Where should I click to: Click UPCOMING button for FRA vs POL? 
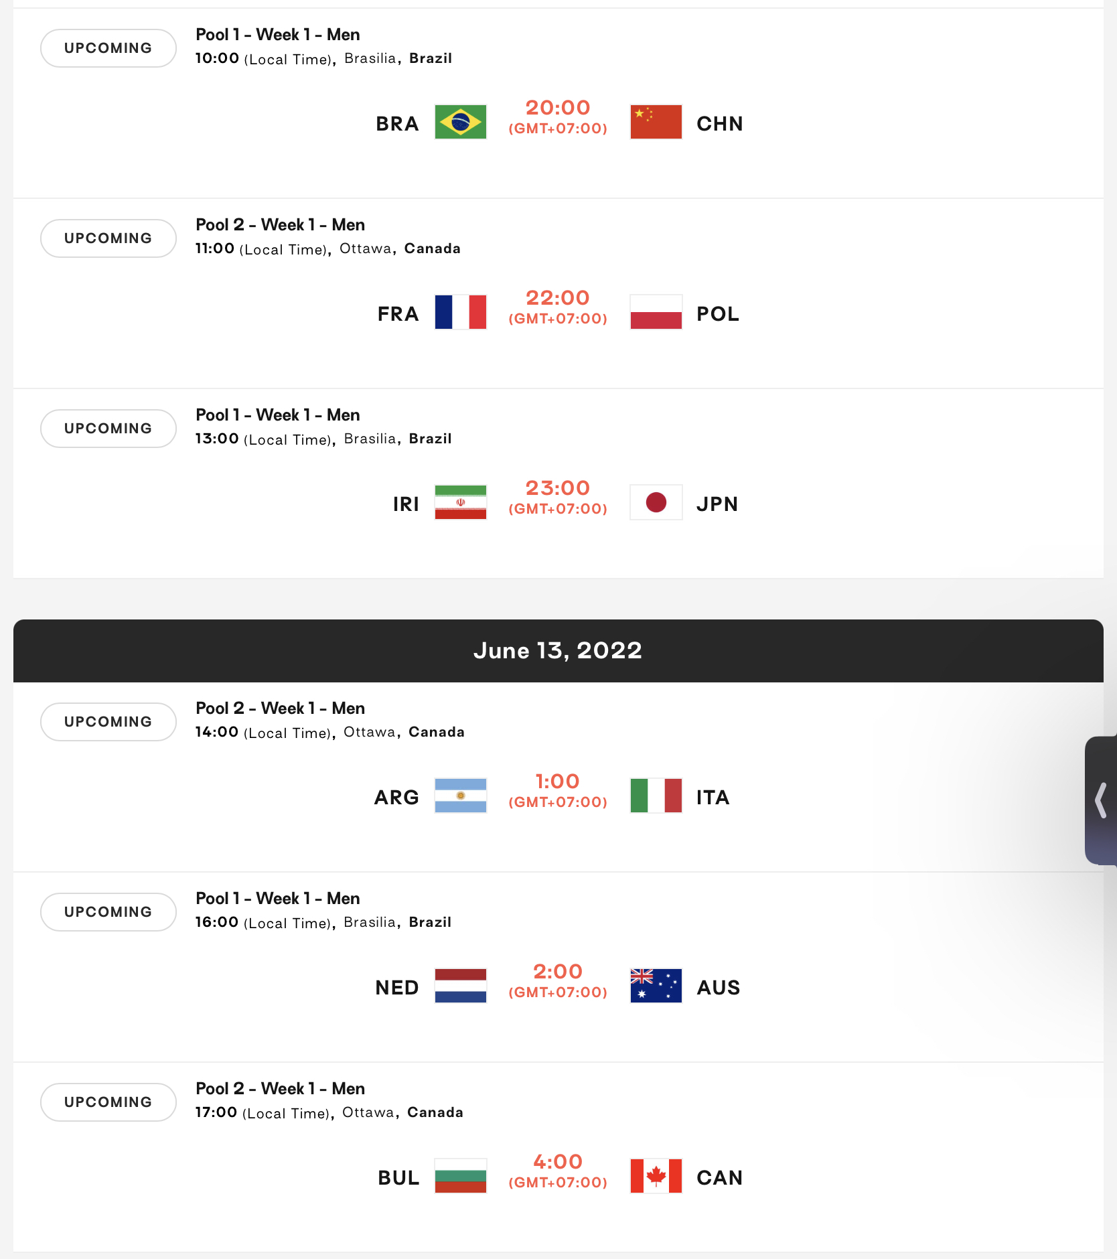pyautogui.click(x=108, y=238)
